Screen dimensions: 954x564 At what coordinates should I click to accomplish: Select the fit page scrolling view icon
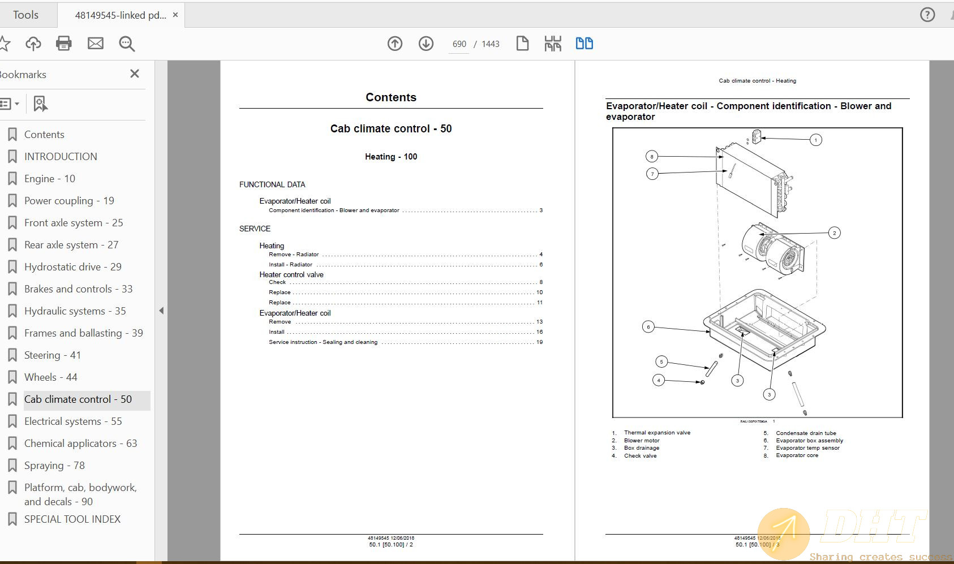click(x=553, y=44)
